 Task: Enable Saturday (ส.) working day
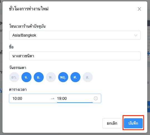pos(88,77)
